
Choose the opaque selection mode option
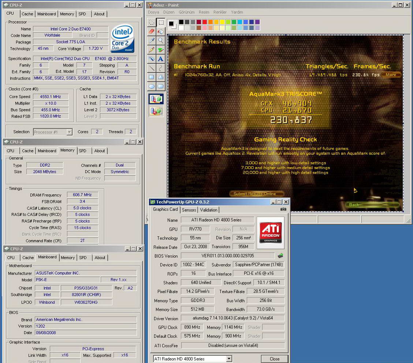[x=156, y=99]
